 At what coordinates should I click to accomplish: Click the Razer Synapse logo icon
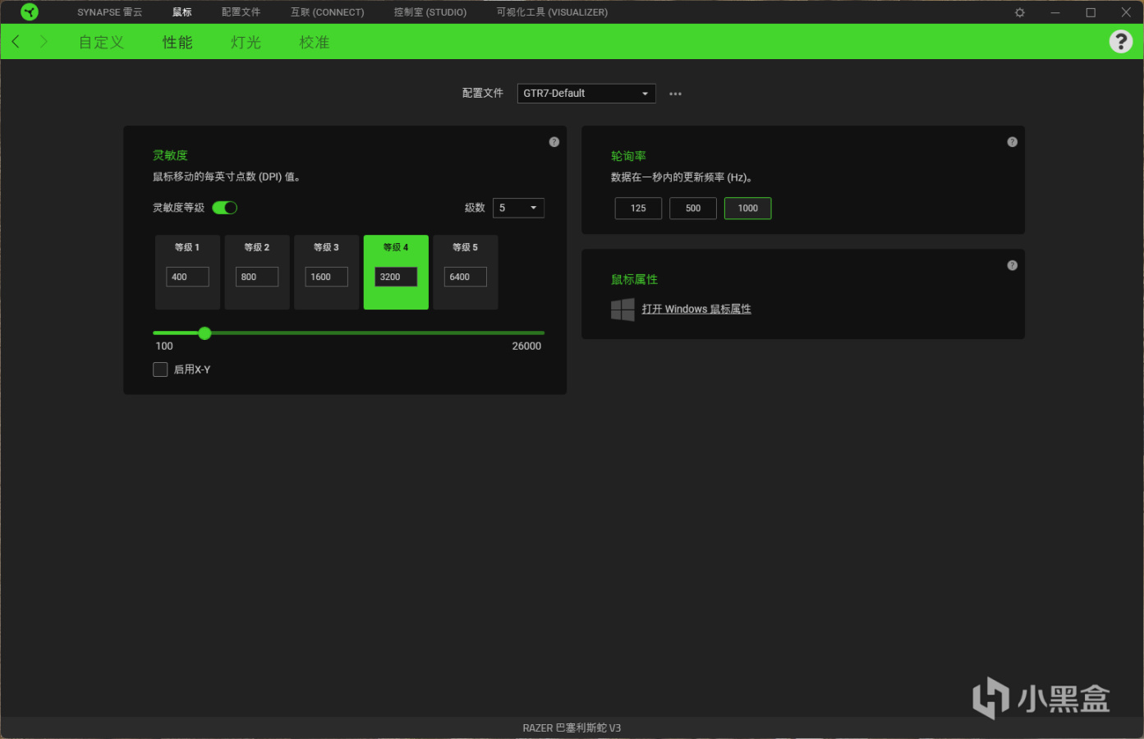30,12
